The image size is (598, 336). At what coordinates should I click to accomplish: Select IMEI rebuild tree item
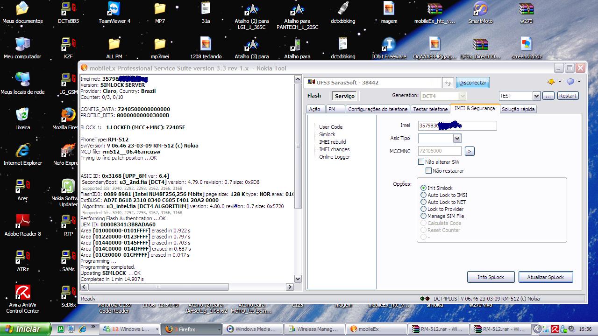pyautogui.click(x=332, y=142)
